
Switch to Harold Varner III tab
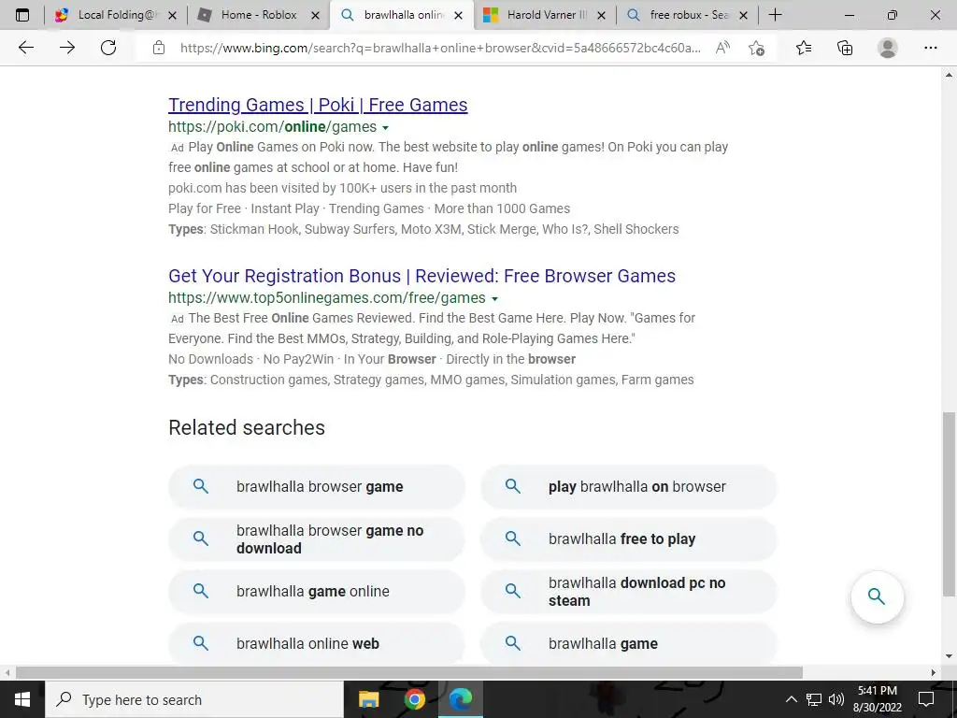click(543, 15)
